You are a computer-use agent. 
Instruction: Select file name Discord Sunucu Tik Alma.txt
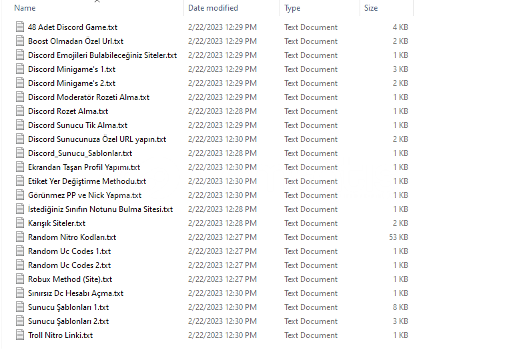tap(77, 125)
